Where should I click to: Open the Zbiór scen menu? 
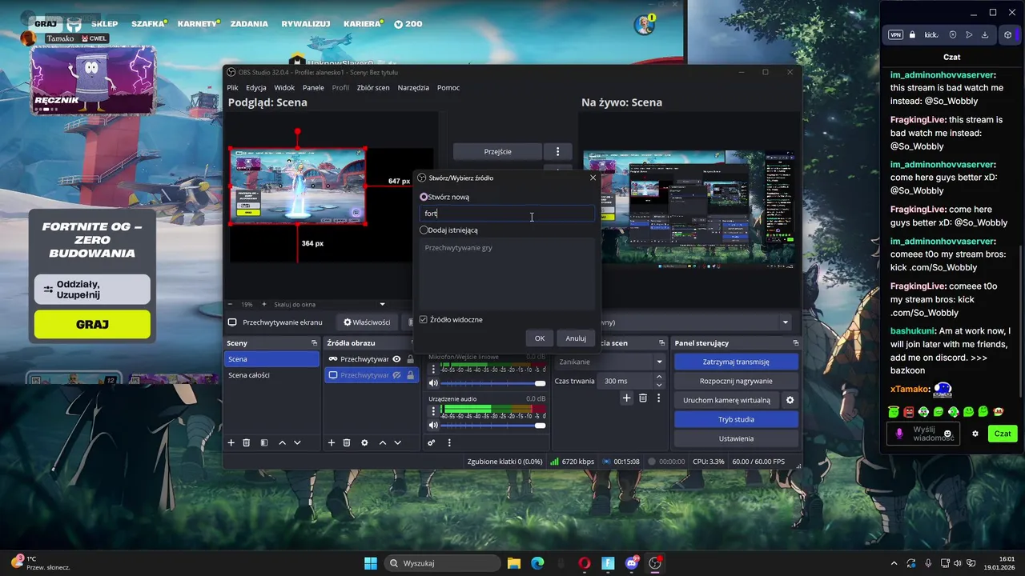373,87
